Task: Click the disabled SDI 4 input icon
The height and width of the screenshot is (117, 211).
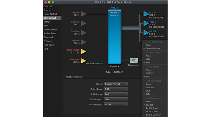Action: [83, 42]
